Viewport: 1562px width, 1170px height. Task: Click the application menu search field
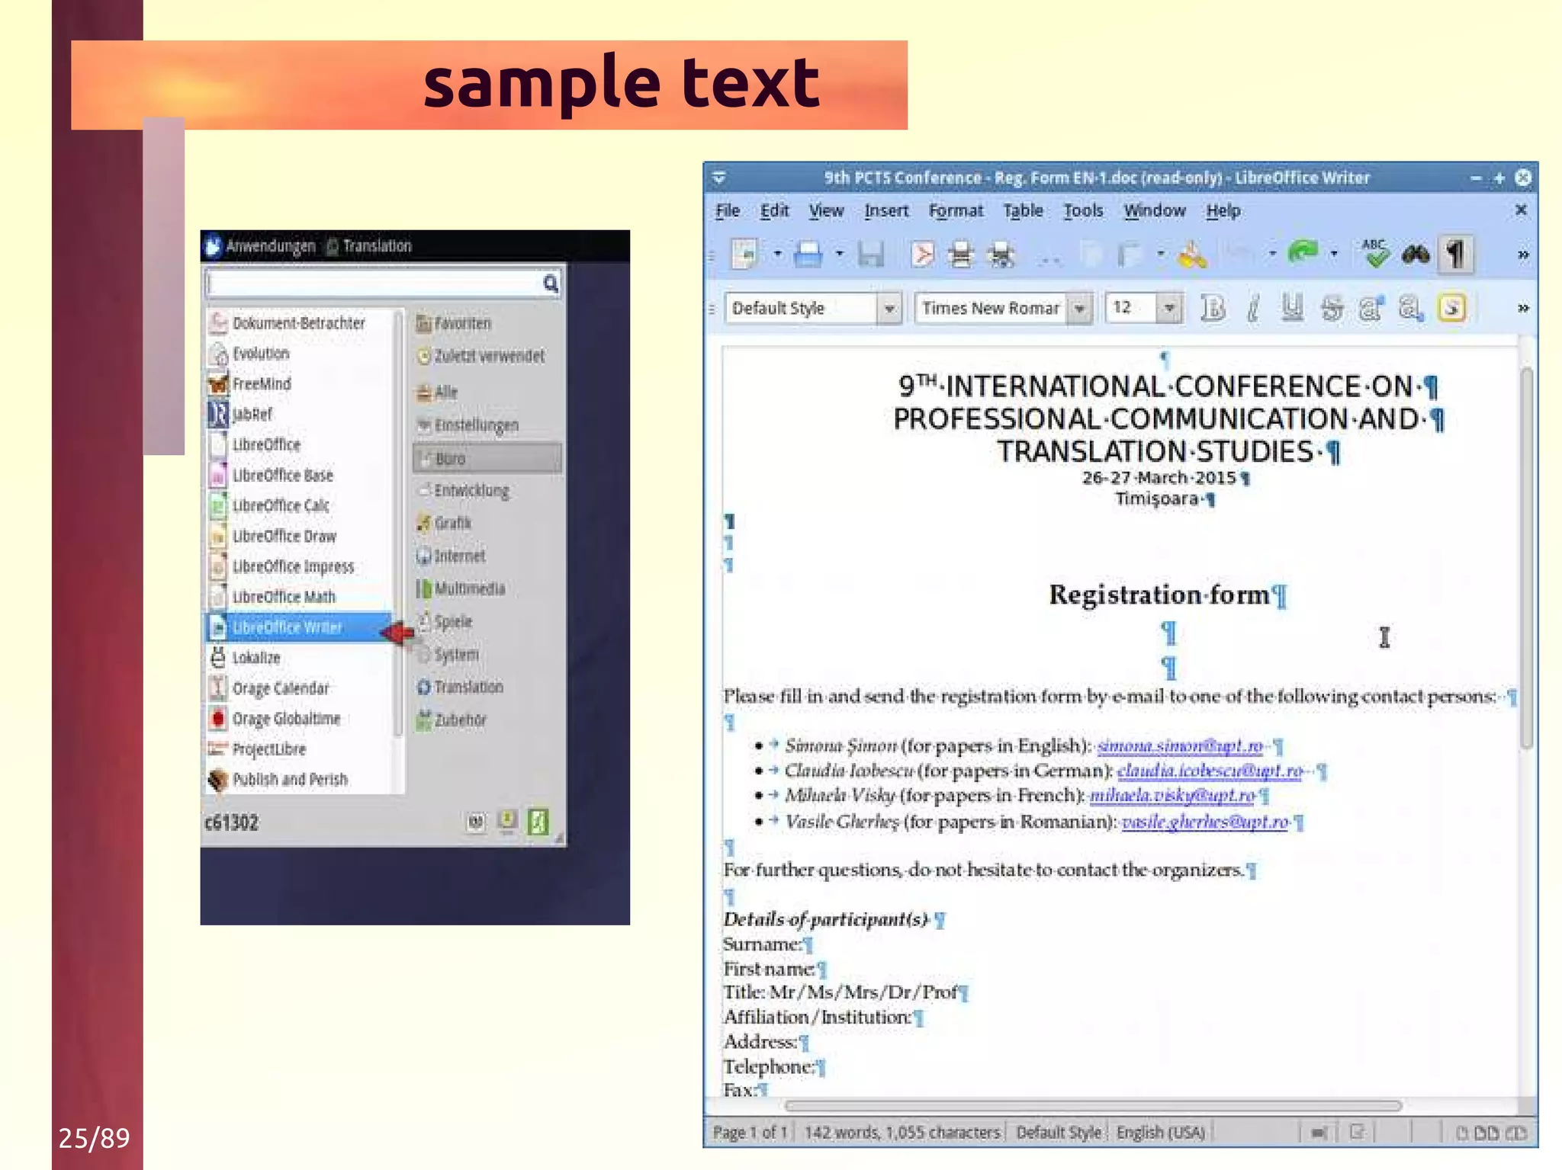[374, 284]
